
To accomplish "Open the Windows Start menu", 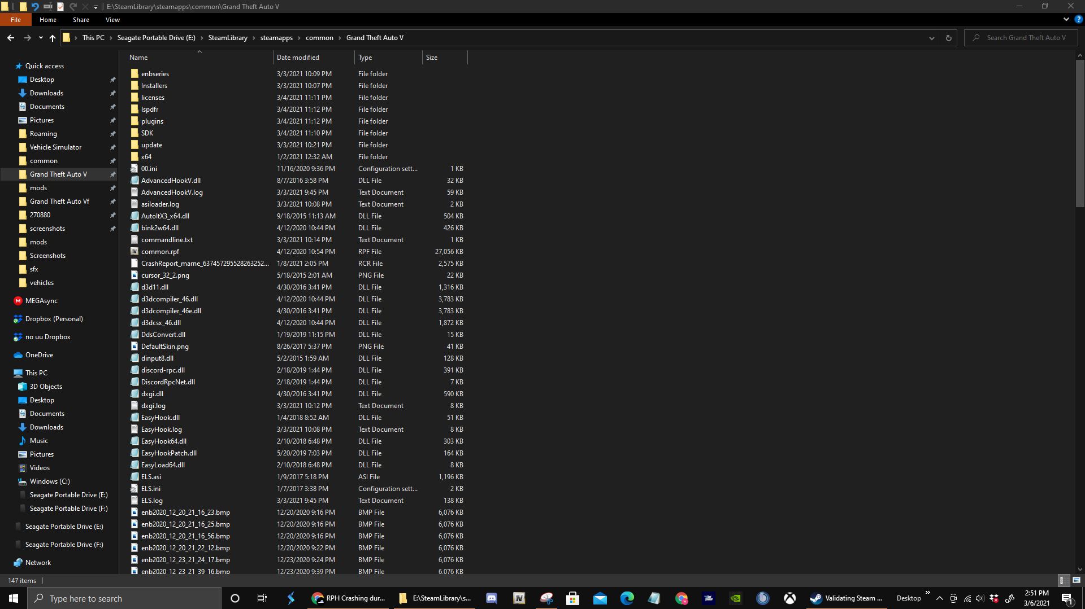I will pyautogui.click(x=14, y=598).
